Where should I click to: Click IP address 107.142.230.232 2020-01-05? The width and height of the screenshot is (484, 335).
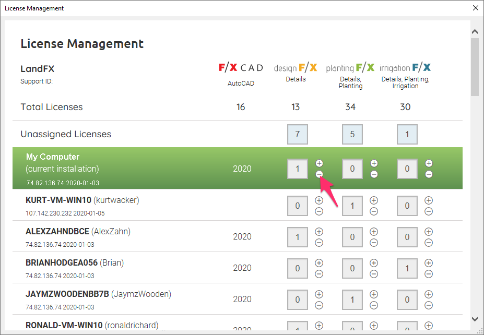pyautogui.click(x=65, y=213)
